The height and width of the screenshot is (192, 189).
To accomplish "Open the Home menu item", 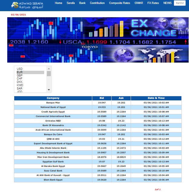I will click(x=58, y=3).
